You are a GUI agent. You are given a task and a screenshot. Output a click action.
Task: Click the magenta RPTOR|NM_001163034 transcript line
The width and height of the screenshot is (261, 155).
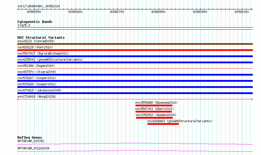click(135, 151)
